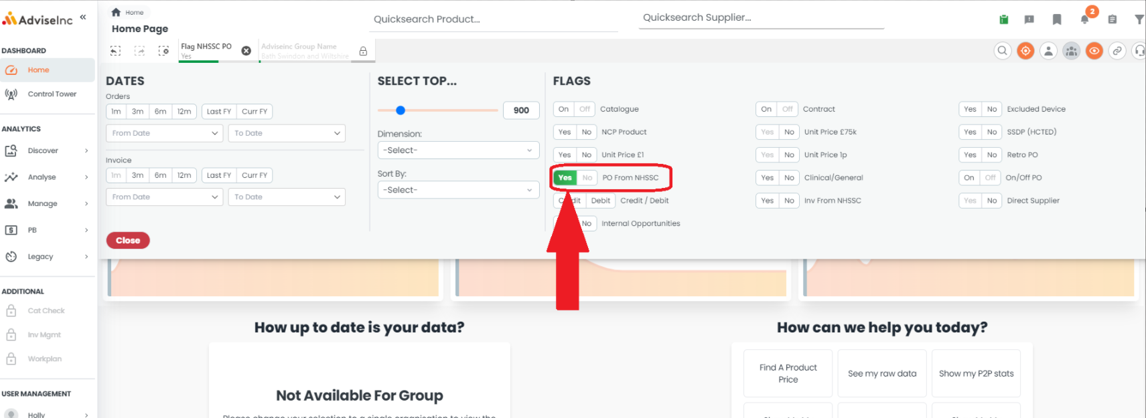This screenshot has width=1146, height=418.
Task: Click the Select Top slider handle
Action: (x=401, y=110)
